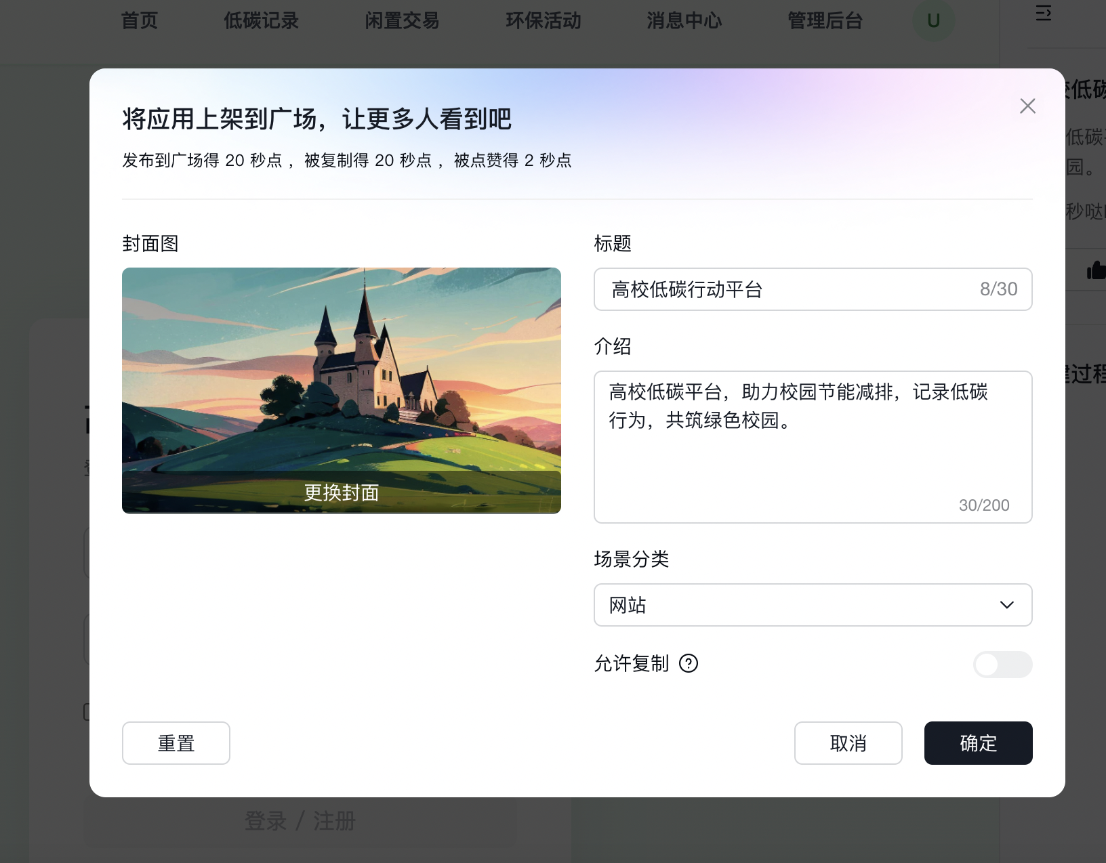Viewport: 1106px width, 863px height.
Task: Cancel the dialog with 取消
Action: pos(848,743)
